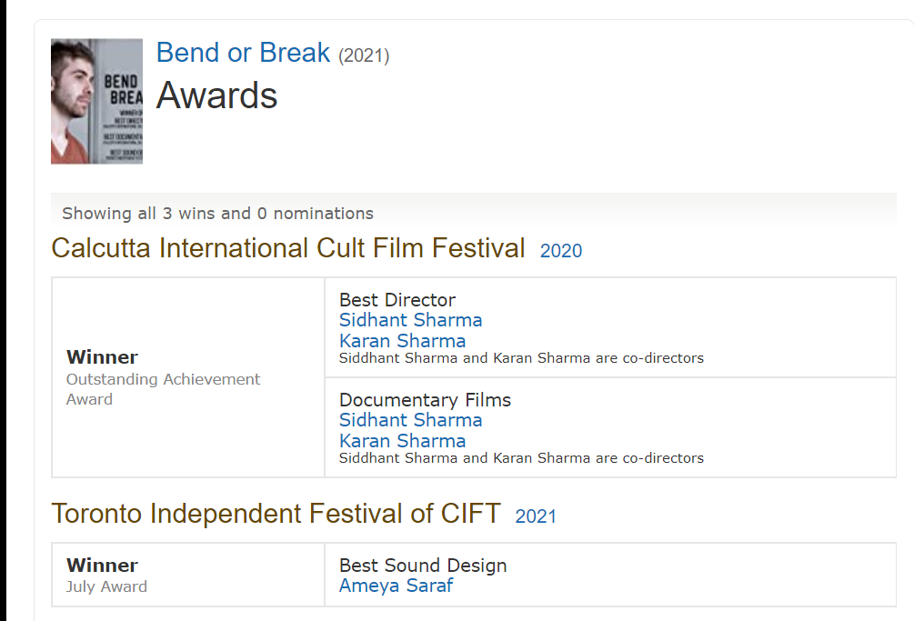
Task: Open Karan Sharma under Best Director
Action: point(402,341)
